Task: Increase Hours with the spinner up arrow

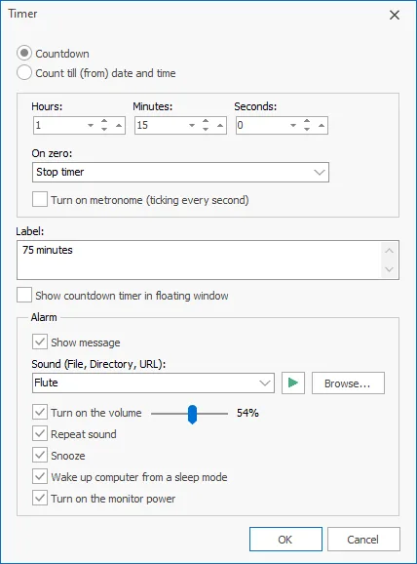Action: tap(104, 121)
